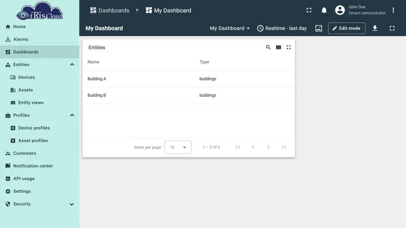Sort by the Name column header

tap(93, 62)
